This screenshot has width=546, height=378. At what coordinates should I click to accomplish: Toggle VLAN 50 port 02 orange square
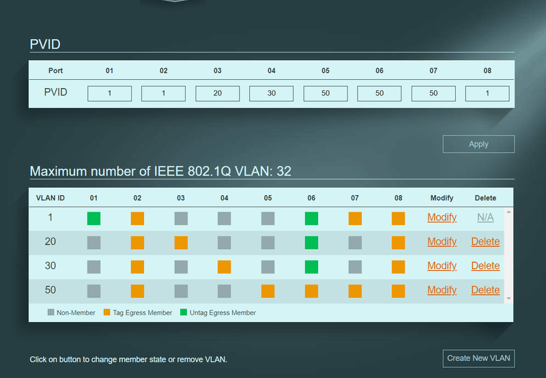pyautogui.click(x=137, y=291)
